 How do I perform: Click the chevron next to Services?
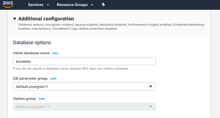point(48,5)
